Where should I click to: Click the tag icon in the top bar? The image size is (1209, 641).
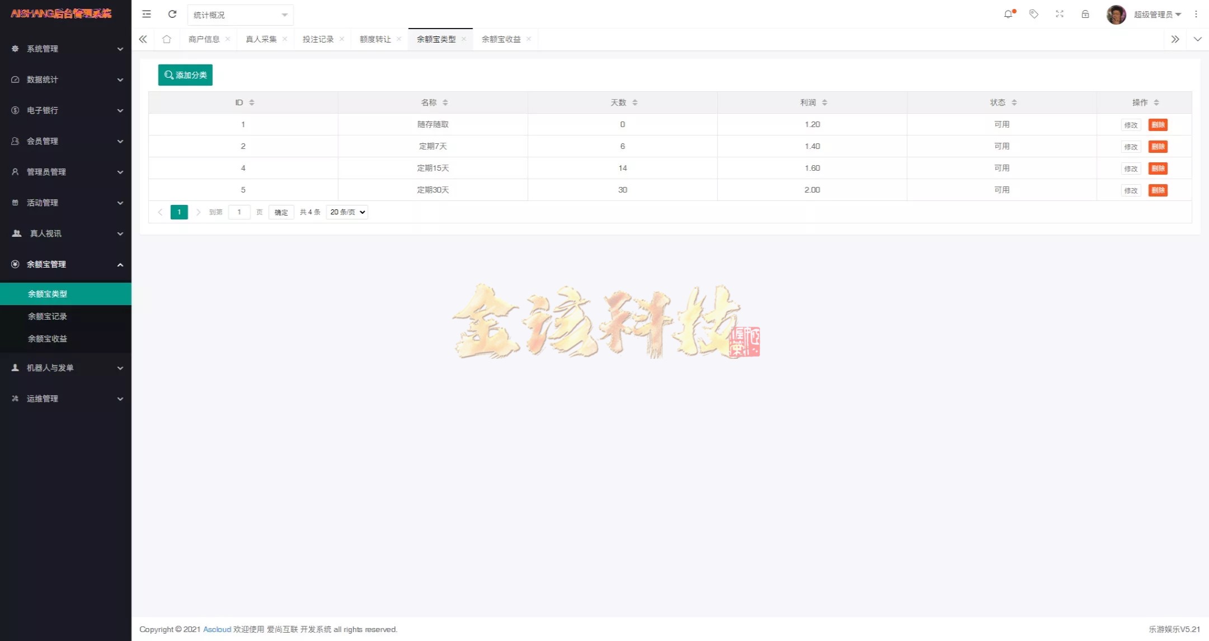(x=1034, y=14)
